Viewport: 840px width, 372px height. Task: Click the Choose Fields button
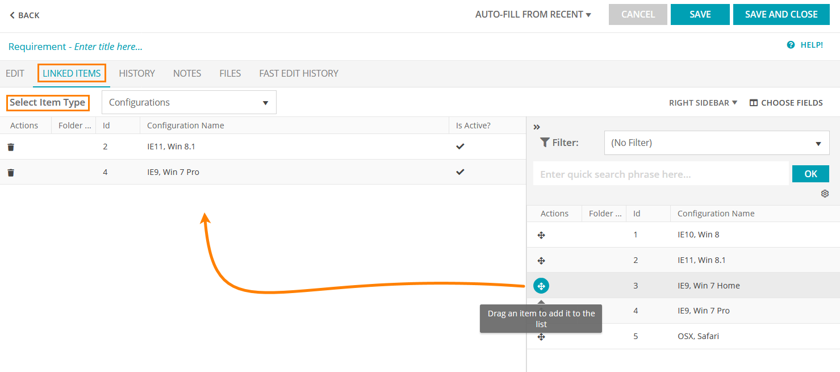(786, 103)
